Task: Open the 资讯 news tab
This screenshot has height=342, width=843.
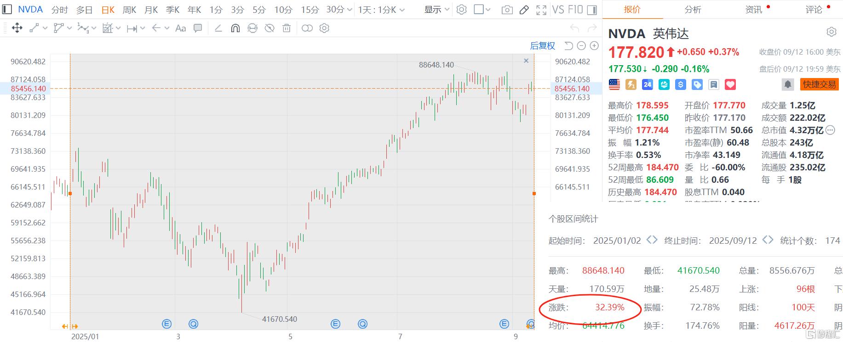Action: [754, 10]
